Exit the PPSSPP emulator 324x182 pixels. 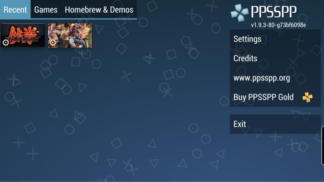pos(275,124)
